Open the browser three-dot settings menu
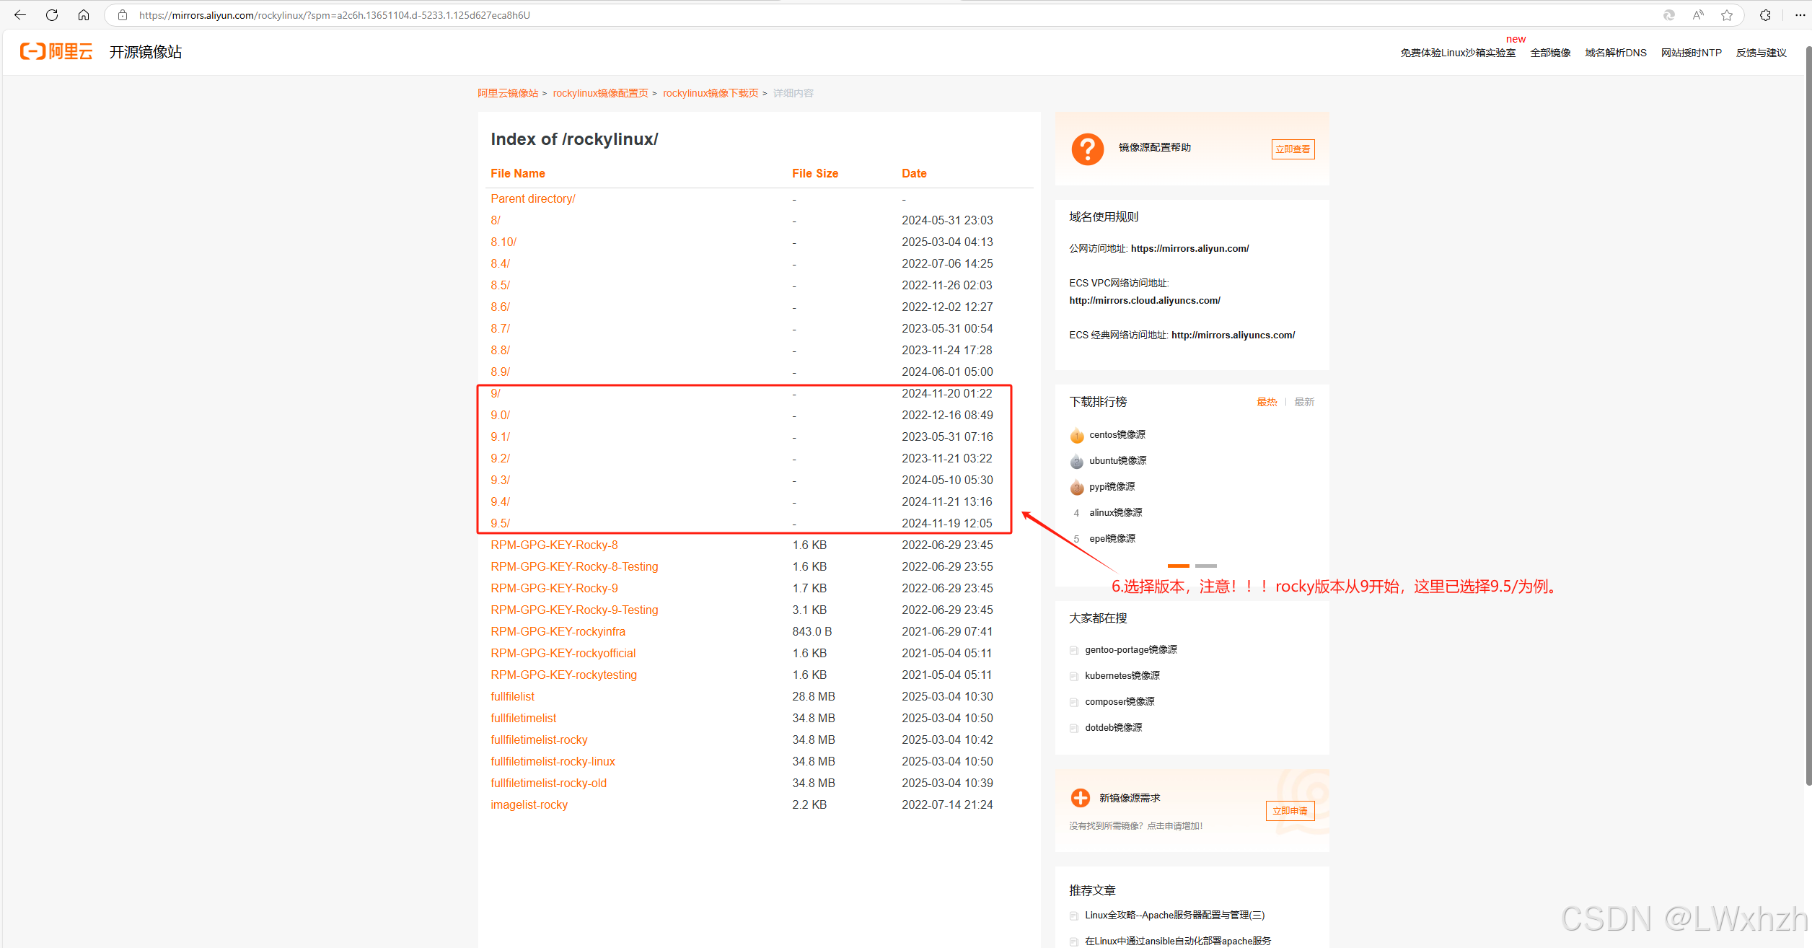Screen dimensions: 1812x948 tap(1800, 15)
